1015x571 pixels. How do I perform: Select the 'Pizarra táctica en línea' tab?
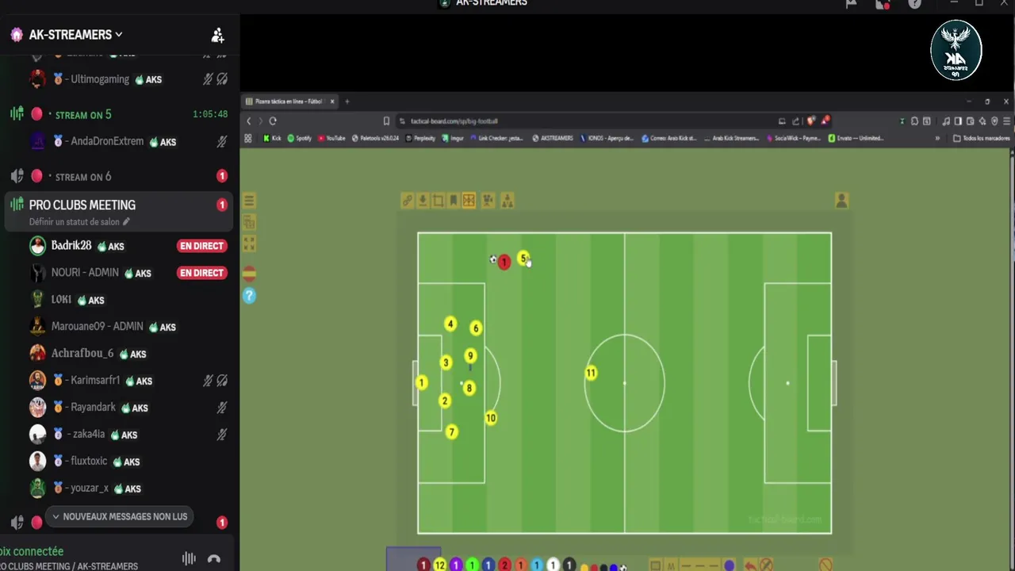(289, 102)
